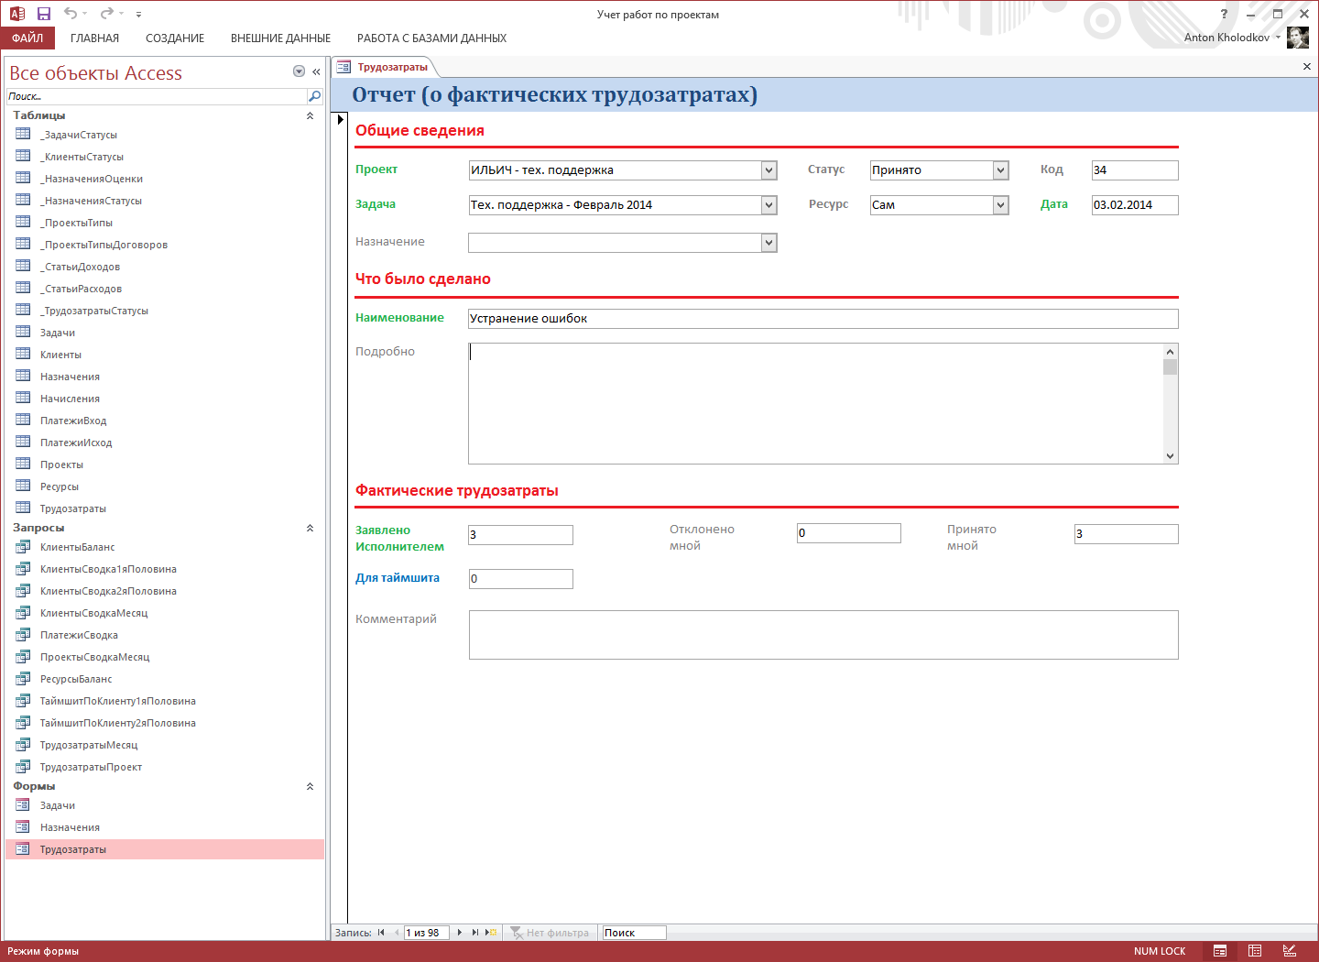Select the Проекты table icon

(x=23, y=464)
